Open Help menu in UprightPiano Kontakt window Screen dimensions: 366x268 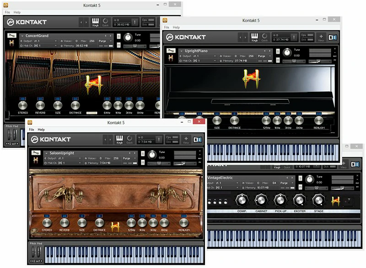(176, 27)
